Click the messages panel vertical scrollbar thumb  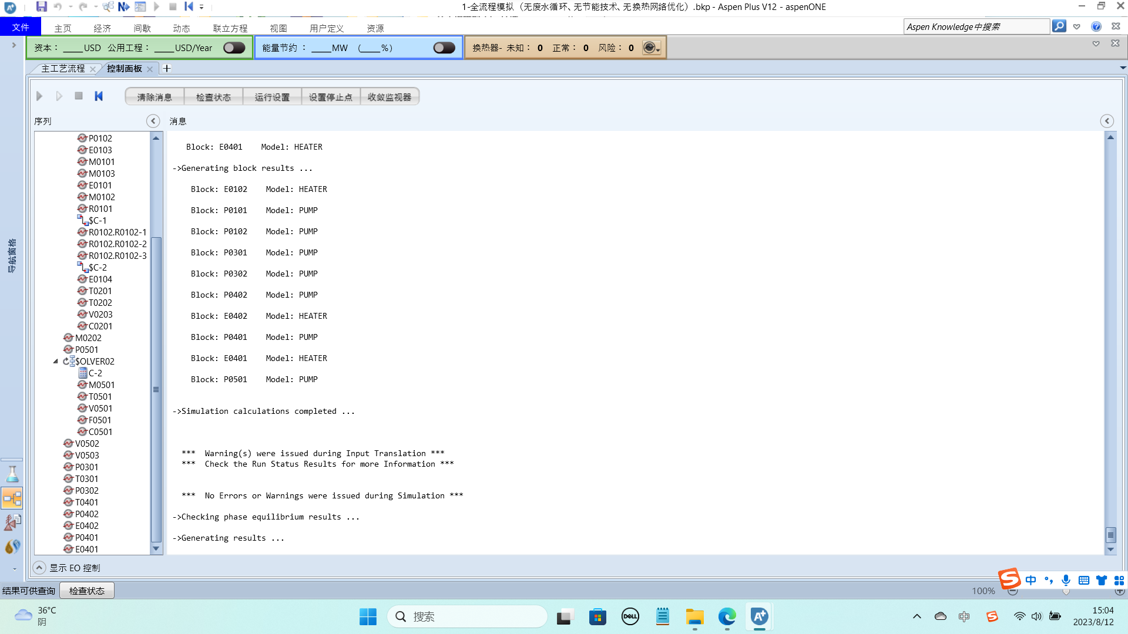point(1110,535)
